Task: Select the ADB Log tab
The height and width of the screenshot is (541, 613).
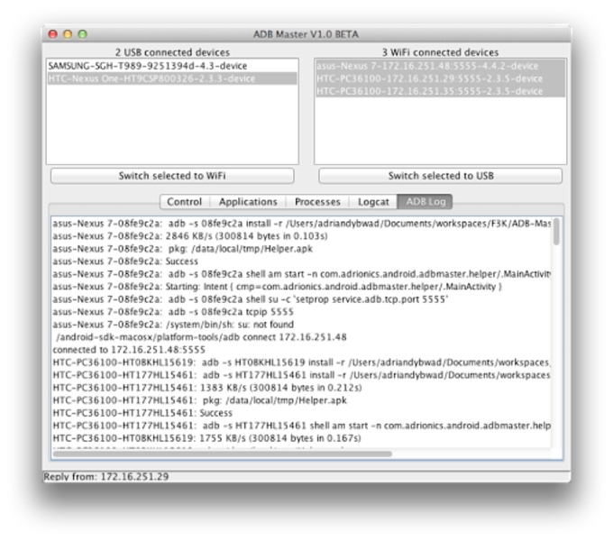Action: (x=425, y=202)
